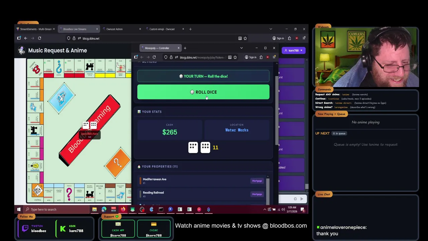The height and width of the screenshot is (241, 428).
Task: List all tabs in main browser
Action: [271, 29]
